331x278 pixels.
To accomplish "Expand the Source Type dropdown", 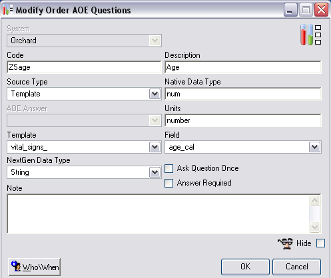I will (x=155, y=94).
